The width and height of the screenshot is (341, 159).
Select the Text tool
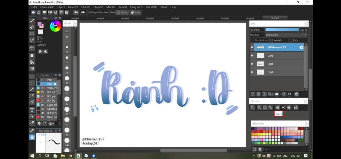[x=32, y=110]
